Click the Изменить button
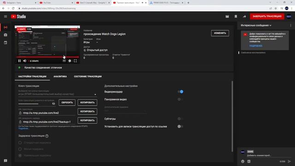The width and height of the screenshot is (295, 166). pos(220,33)
